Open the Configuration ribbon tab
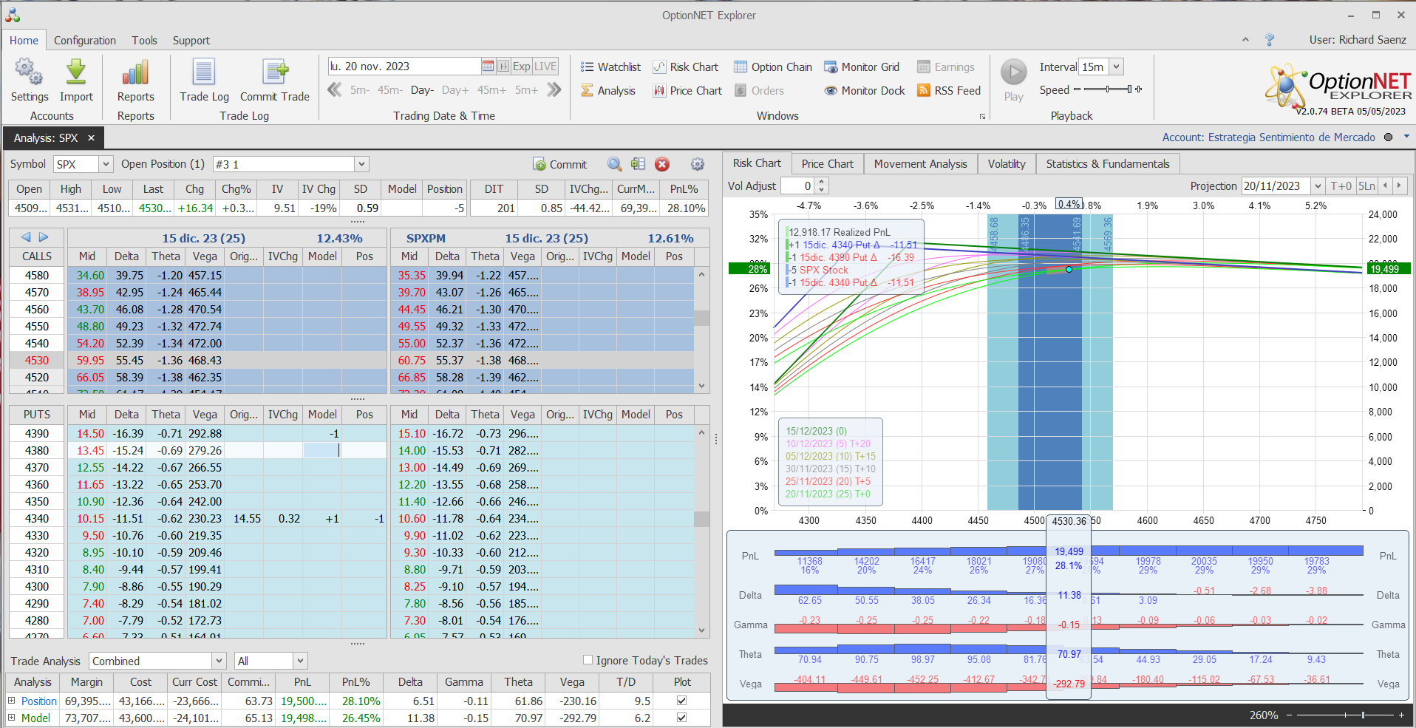Screen dimensions: 1416x728 tap(84, 41)
